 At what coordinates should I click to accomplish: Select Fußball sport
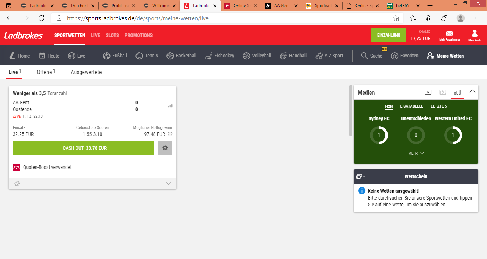[115, 55]
